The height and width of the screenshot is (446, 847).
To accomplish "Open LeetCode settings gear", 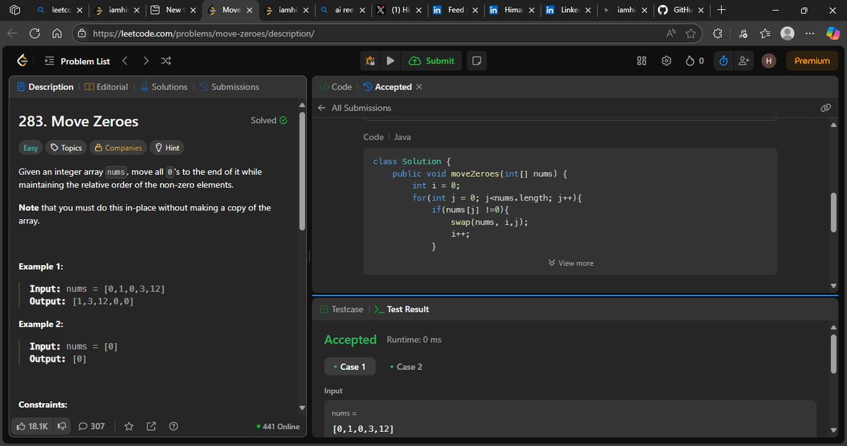I will 666,61.
